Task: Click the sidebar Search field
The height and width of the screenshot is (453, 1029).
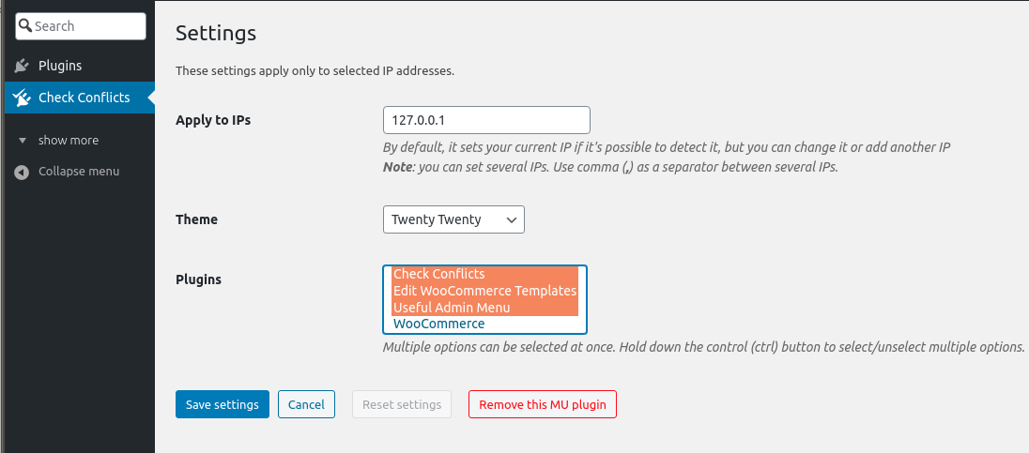Action: point(81,26)
